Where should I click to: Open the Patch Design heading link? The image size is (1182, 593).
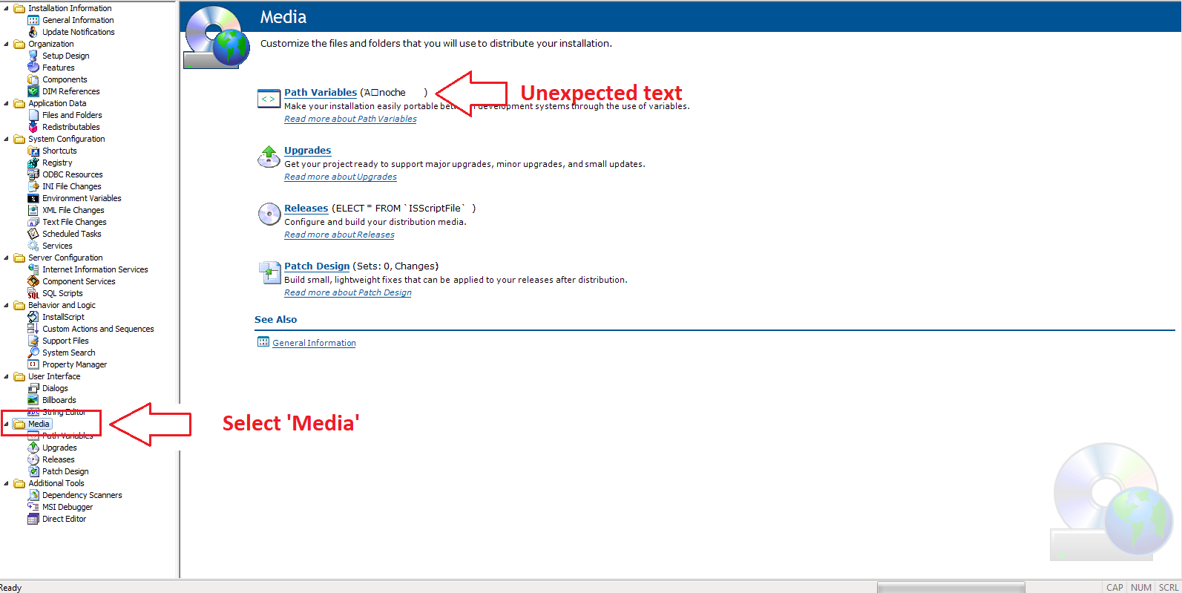317,266
